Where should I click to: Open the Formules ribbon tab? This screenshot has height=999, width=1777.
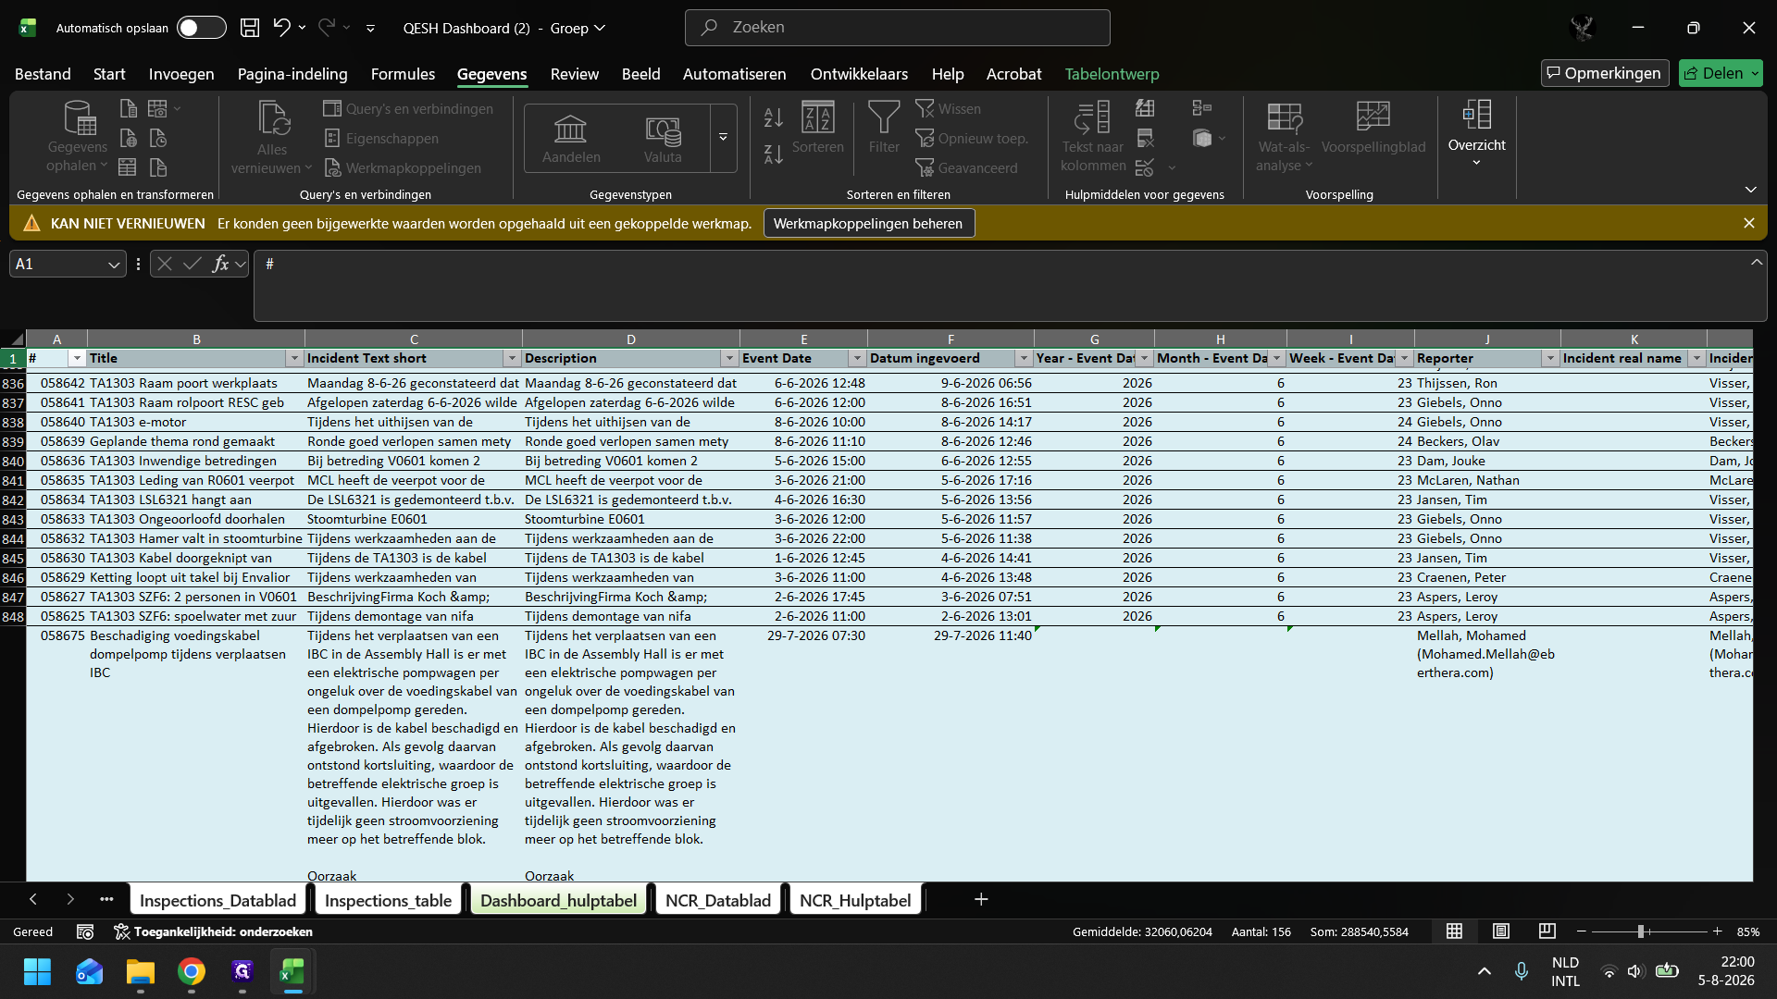click(x=403, y=74)
